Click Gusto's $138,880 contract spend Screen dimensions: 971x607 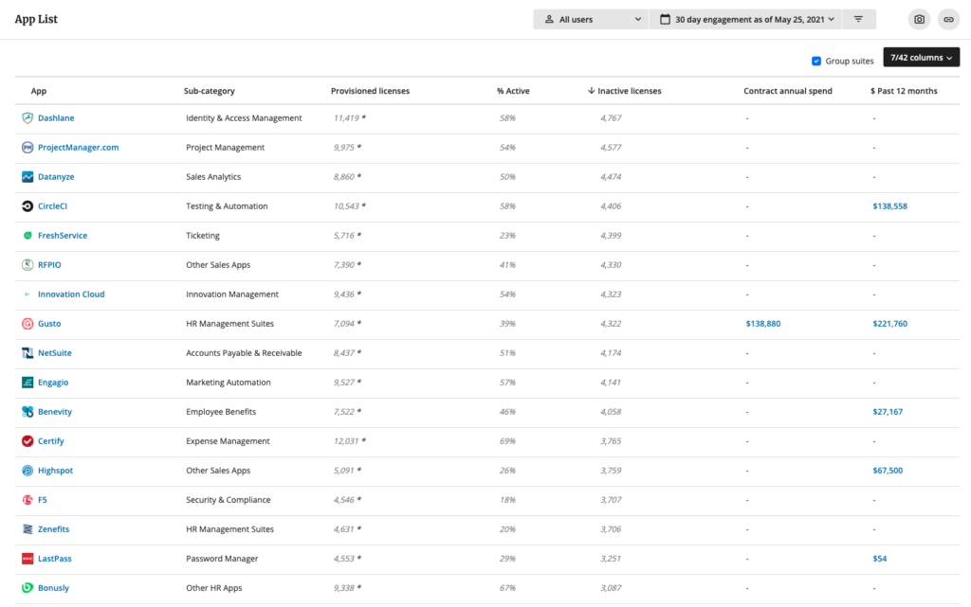(x=763, y=323)
